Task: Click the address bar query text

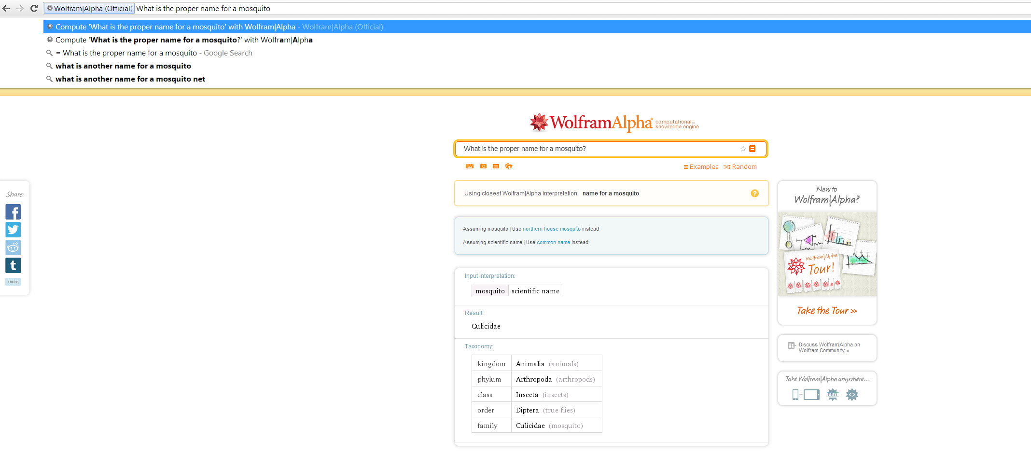Action: coord(203,8)
